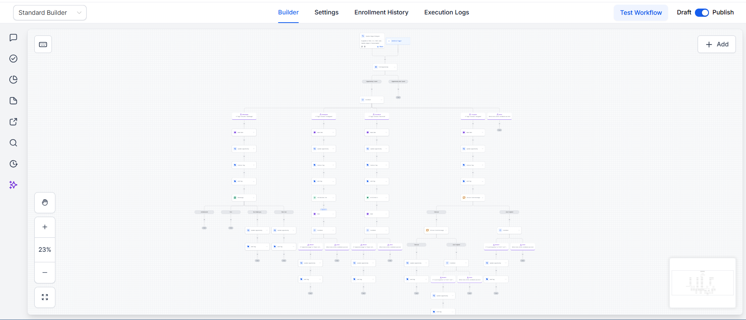The width and height of the screenshot is (746, 320).
Task: Launch the AI sparkle assistant icon
Action: 13,185
